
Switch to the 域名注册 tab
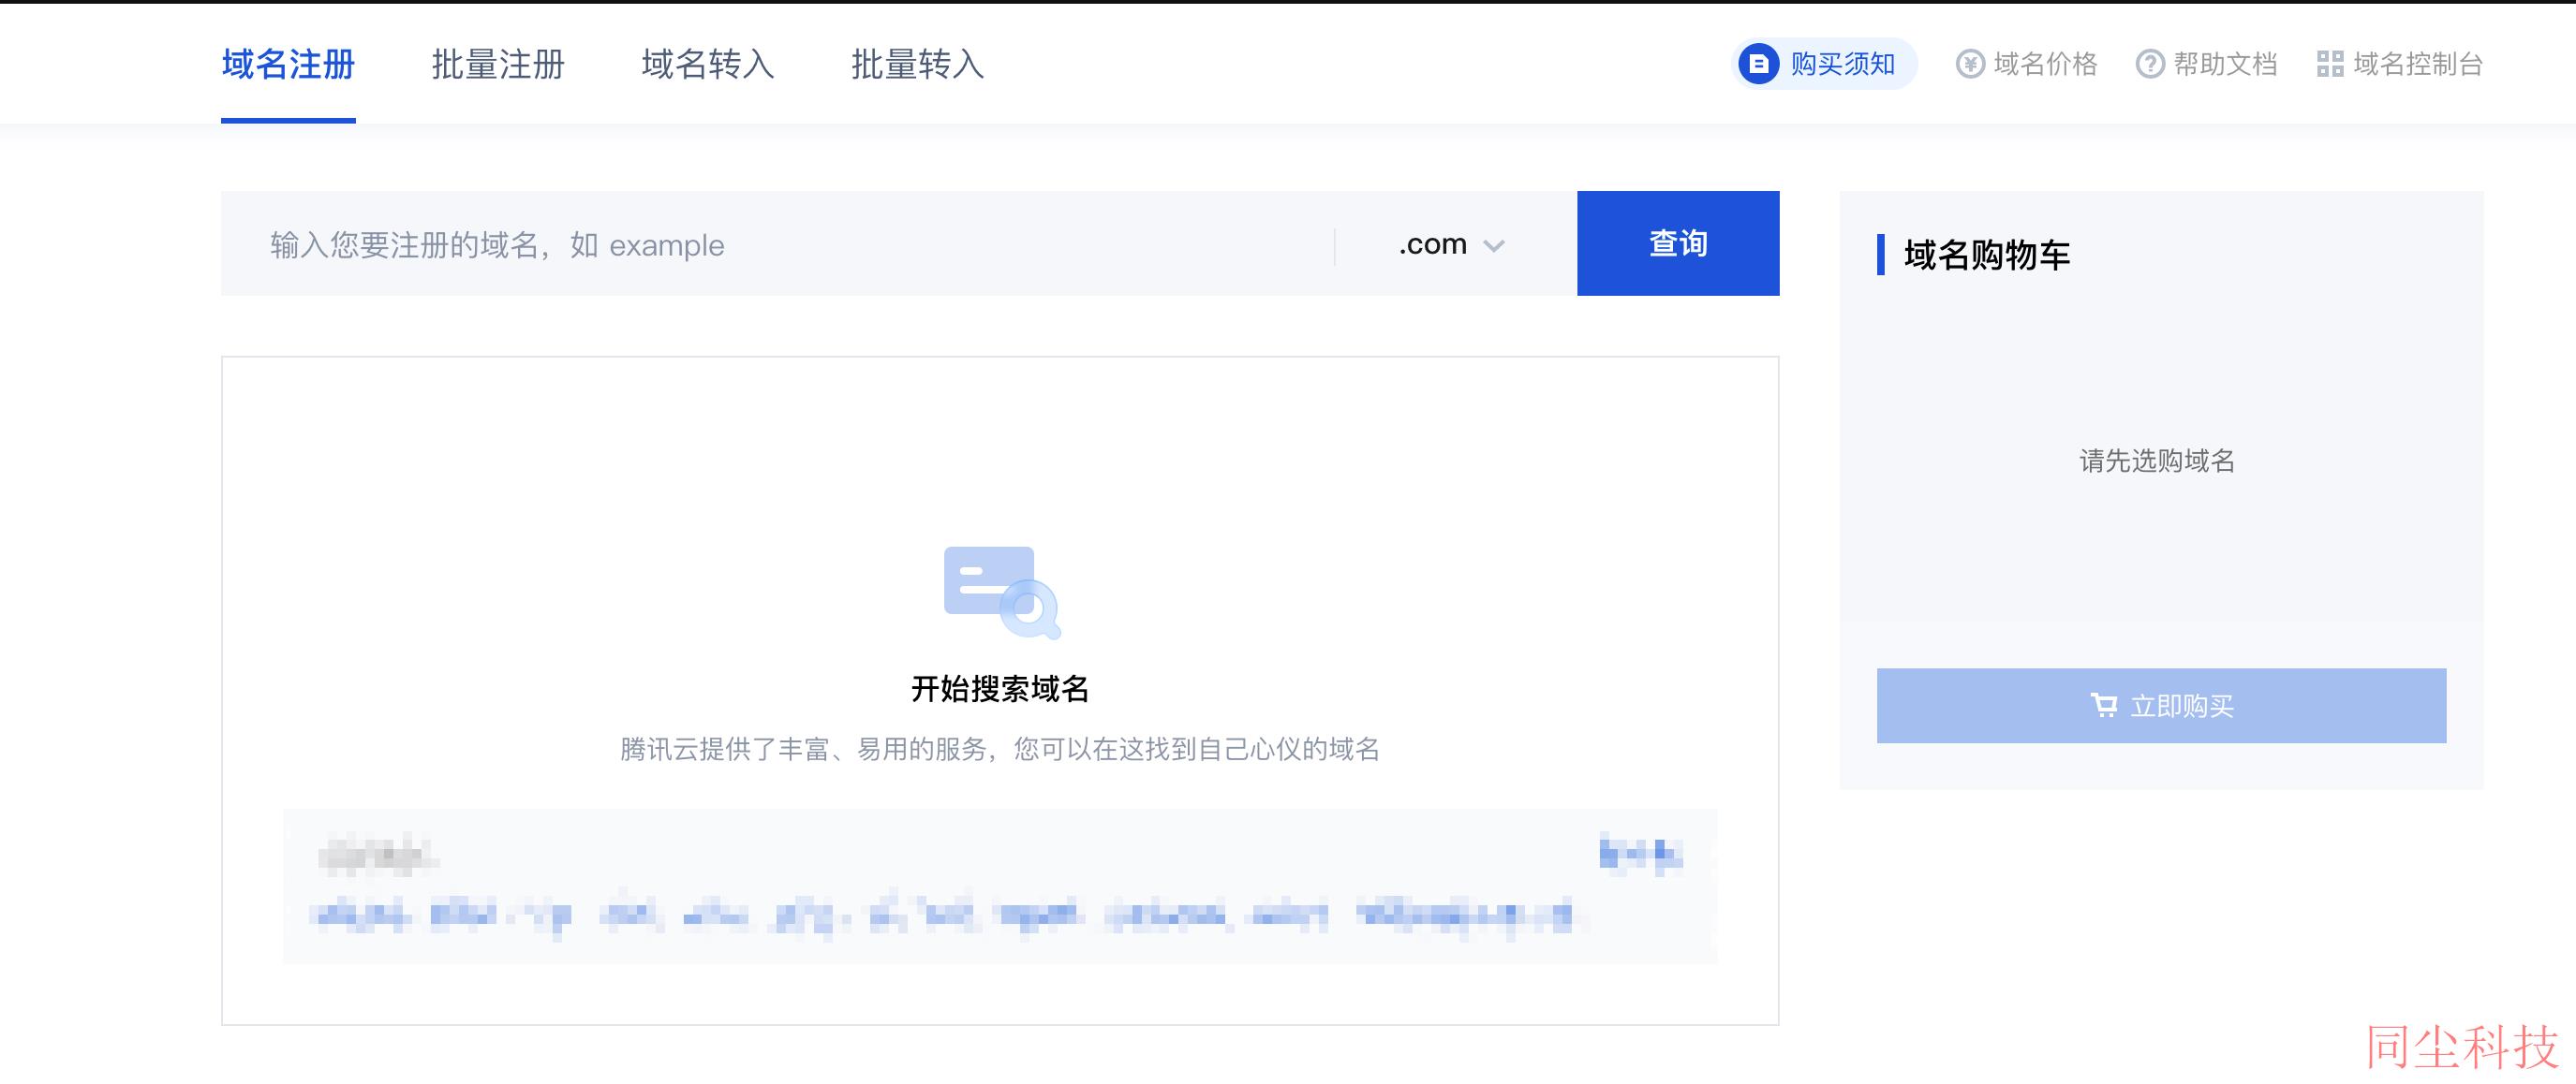point(288,64)
